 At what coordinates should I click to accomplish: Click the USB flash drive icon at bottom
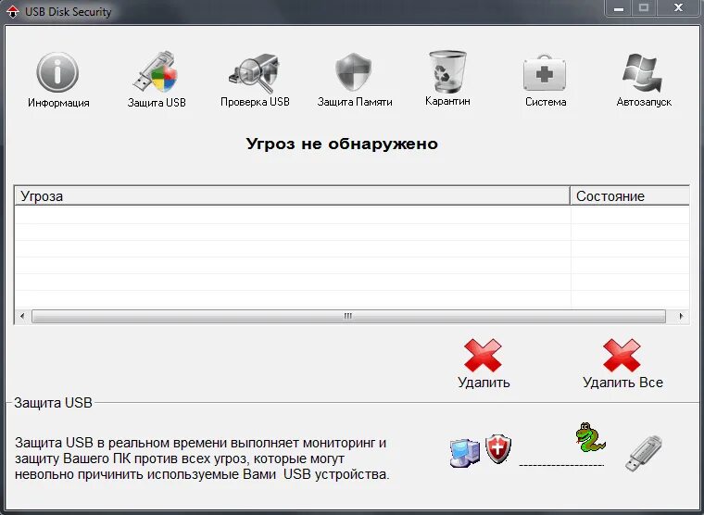coord(644,454)
